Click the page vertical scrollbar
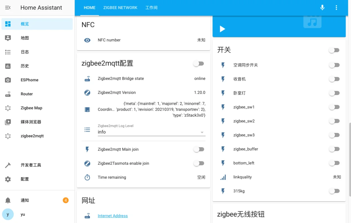The width and height of the screenshot is (351, 223). [x=350, y=160]
